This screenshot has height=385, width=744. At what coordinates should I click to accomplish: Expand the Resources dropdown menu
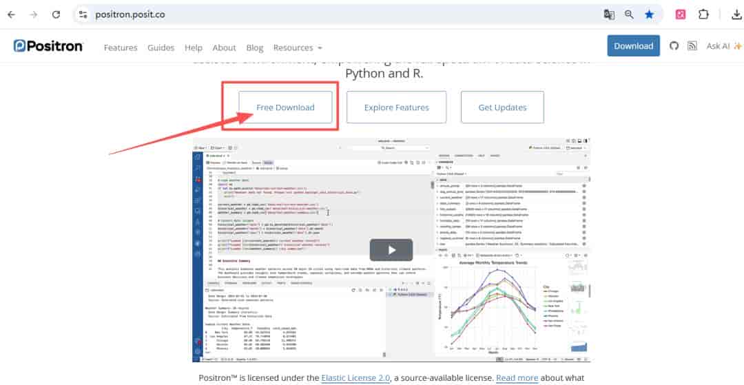[298, 48]
